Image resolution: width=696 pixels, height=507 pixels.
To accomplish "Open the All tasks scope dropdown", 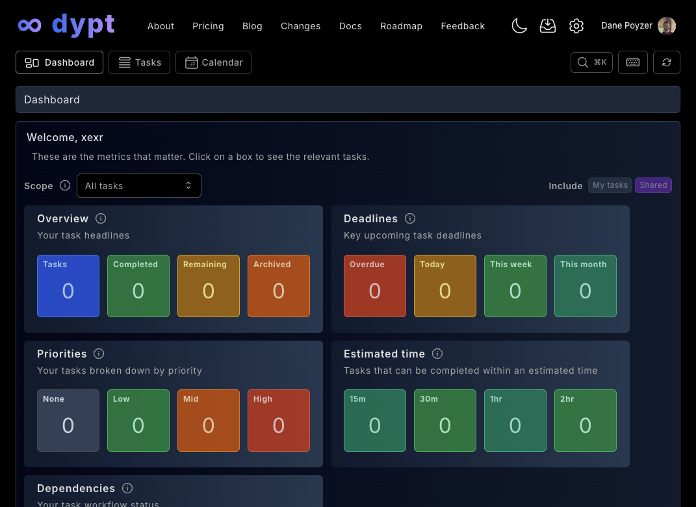I will point(139,185).
